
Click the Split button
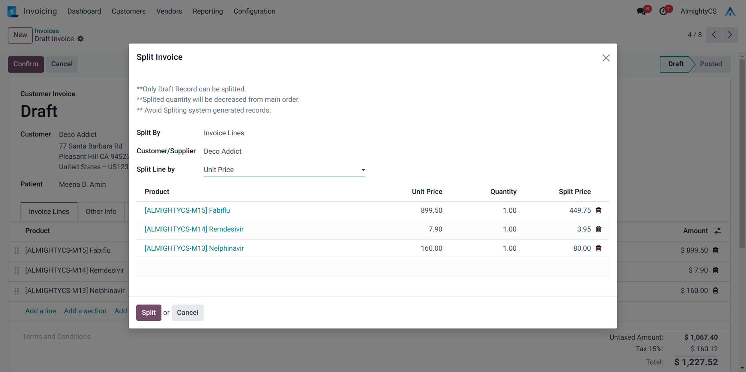(149, 313)
